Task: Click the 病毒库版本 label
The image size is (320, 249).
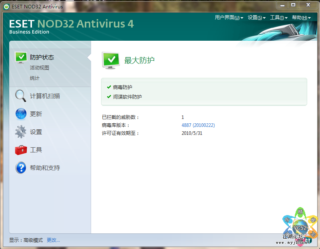Action: pos(115,125)
